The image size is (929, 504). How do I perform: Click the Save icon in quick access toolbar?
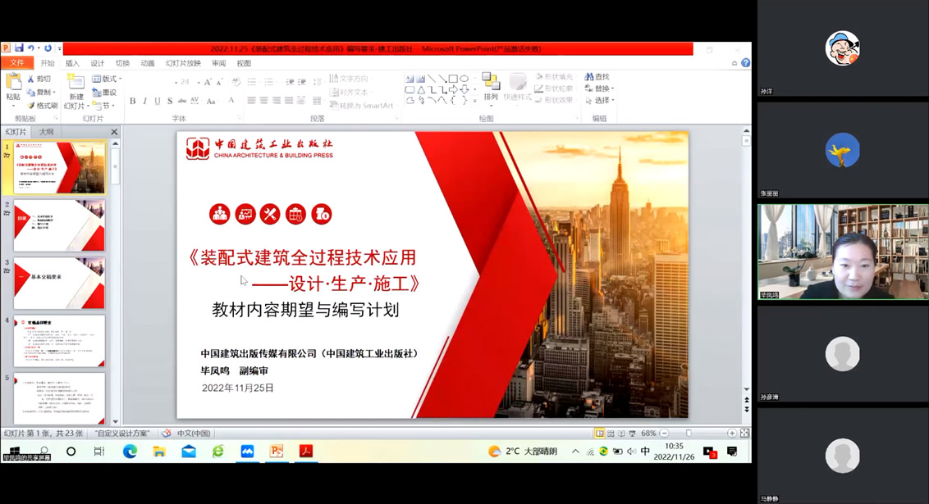tap(19, 48)
